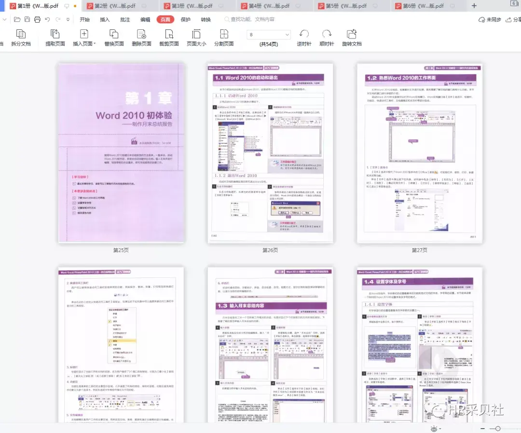
Task: Open the 批注 menu tab
Action: click(125, 20)
